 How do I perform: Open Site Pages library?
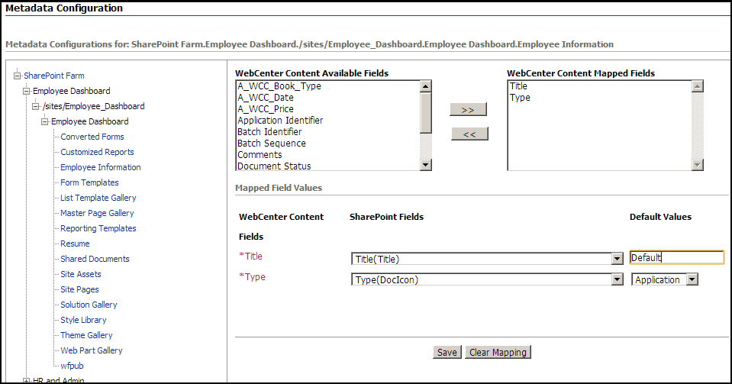[x=80, y=289]
